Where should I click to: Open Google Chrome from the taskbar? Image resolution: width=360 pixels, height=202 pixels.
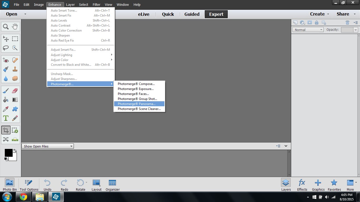pos(23,197)
